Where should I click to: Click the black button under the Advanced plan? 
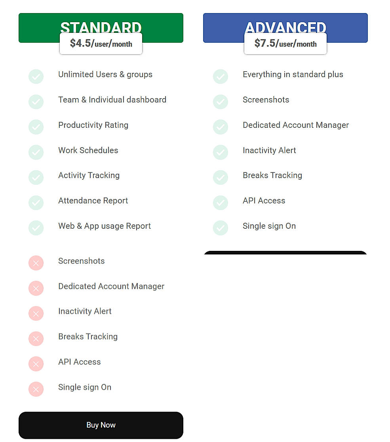[285, 252]
